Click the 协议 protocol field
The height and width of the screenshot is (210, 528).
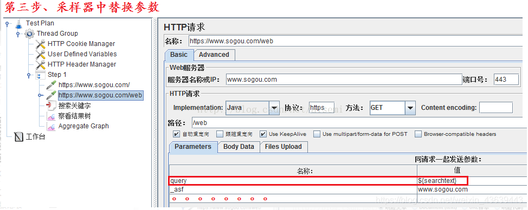coord(322,108)
